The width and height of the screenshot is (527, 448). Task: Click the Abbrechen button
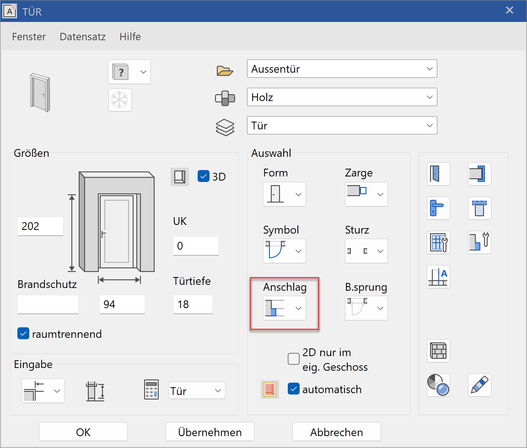pyautogui.click(x=336, y=432)
